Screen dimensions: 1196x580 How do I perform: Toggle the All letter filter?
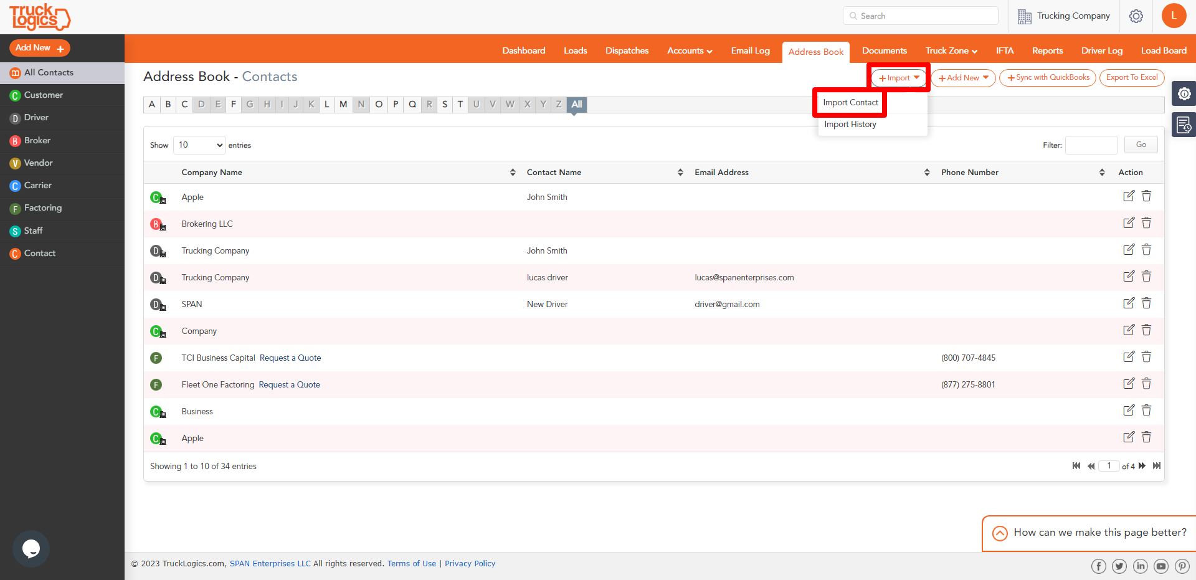[x=576, y=104]
